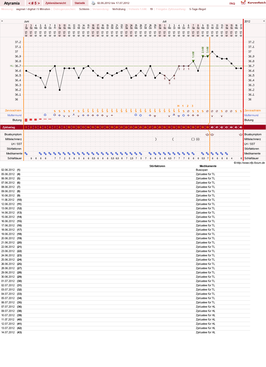Click Brustsymptom icon on cycle day 46
The image size is (266, 367).
(x=241, y=134)
